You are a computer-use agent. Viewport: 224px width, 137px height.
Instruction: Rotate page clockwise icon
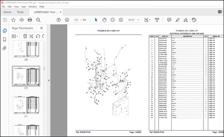coord(43,36)
